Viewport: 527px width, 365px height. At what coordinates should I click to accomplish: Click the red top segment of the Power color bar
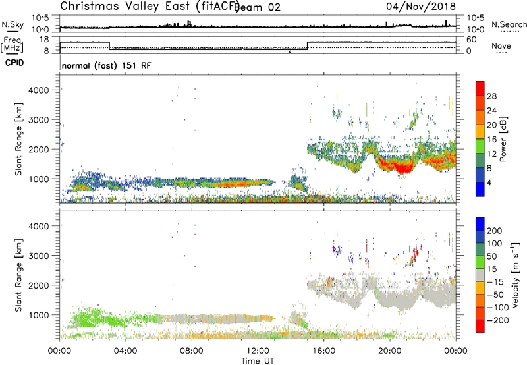click(x=480, y=89)
